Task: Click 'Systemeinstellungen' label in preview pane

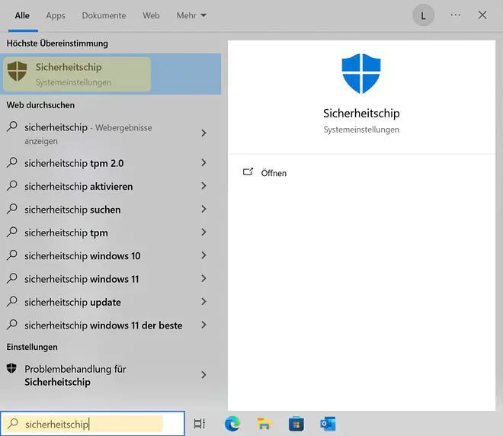Action: click(x=361, y=130)
